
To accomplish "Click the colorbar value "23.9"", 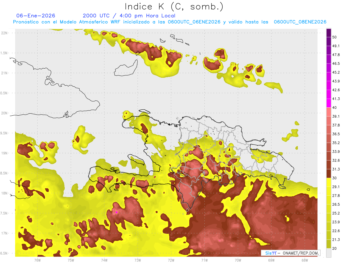I will click(336, 222).
